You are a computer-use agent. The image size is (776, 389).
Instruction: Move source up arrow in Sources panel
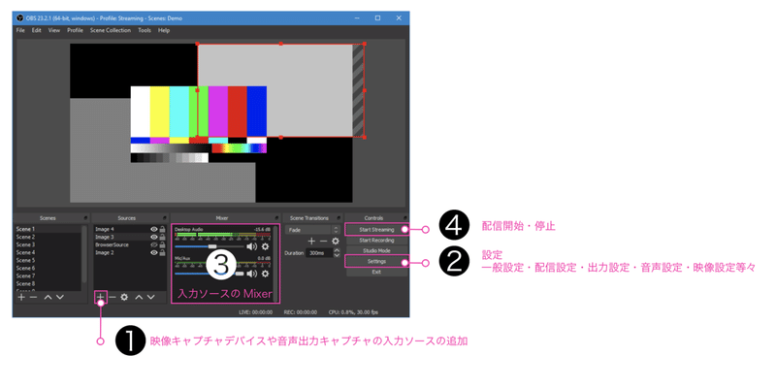tap(139, 297)
